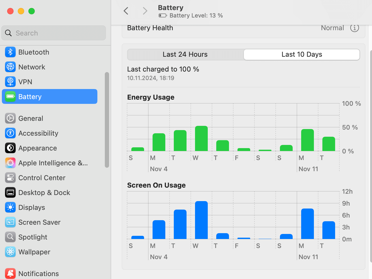
Task: Open Battery Health info button
Action: pos(354,28)
